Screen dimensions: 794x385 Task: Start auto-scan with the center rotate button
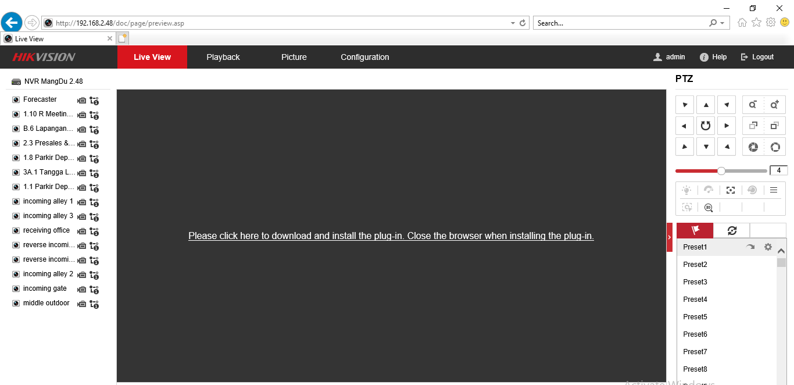pos(706,126)
